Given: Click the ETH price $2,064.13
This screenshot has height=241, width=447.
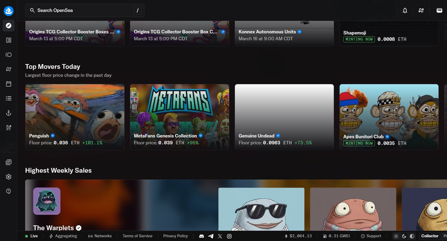Looking at the screenshot, I should pos(298,236).
